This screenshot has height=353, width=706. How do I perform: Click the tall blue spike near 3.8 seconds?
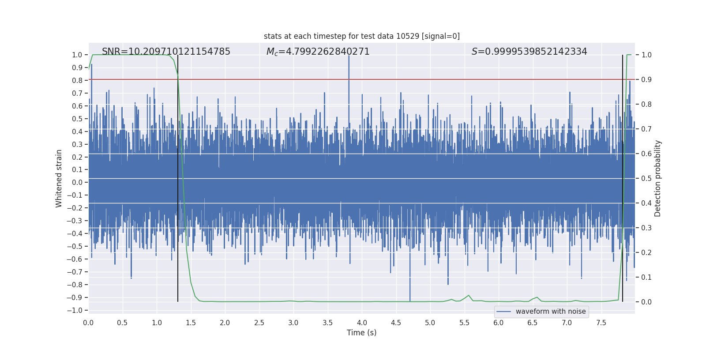[x=349, y=79]
